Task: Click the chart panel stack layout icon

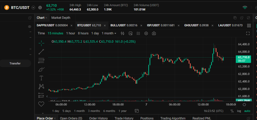Action: click(x=235, y=18)
